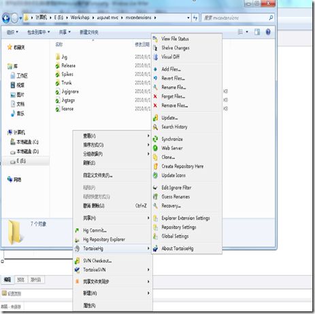Click the Revert Files icon
Image resolution: width=315 pixels, height=314 pixels.
[x=155, y=78]
